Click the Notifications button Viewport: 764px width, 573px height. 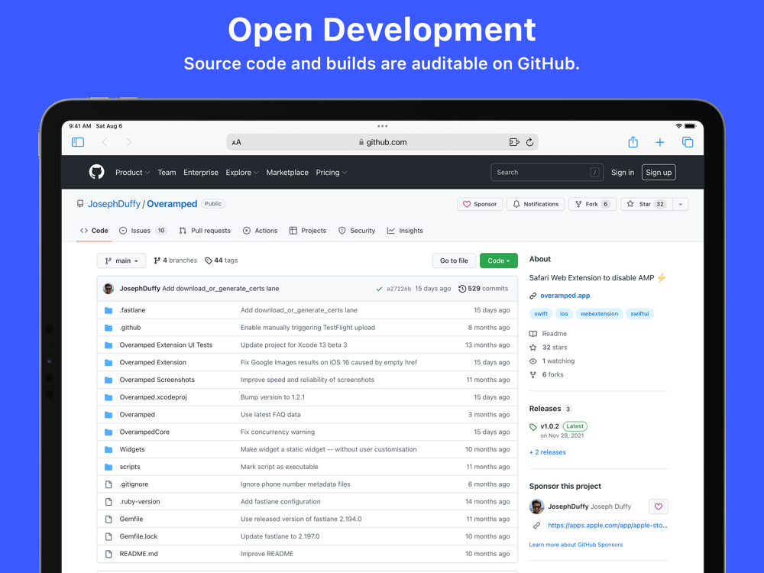[x=536, y=204]
